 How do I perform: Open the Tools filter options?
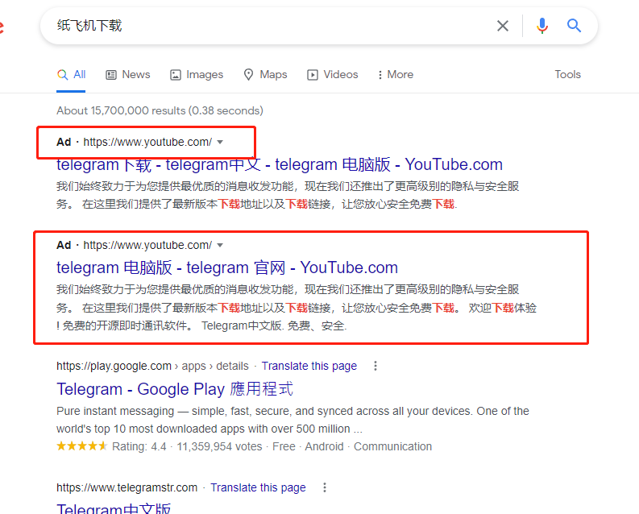point(567,74)
